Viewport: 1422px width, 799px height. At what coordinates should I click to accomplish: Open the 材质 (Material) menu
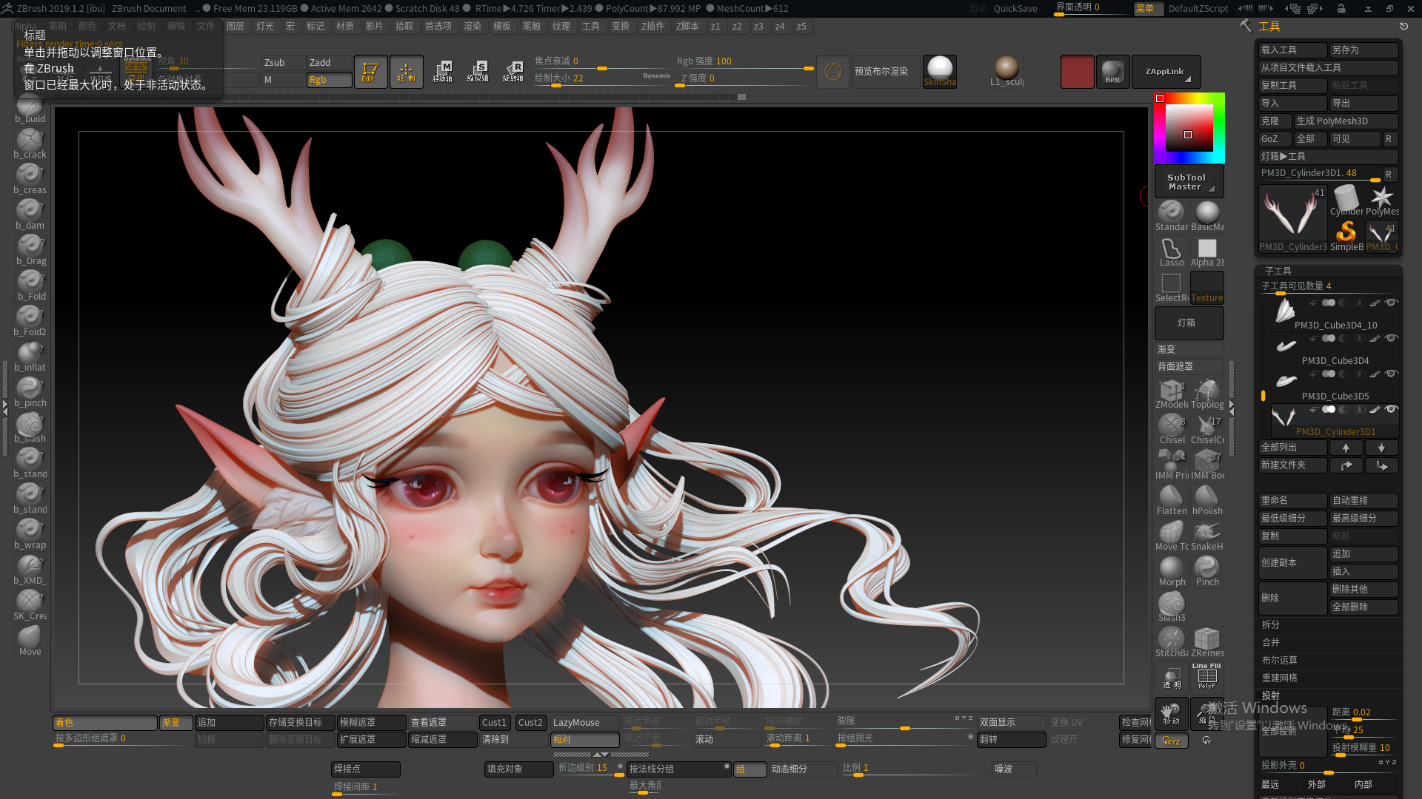(x=345, y=26)
